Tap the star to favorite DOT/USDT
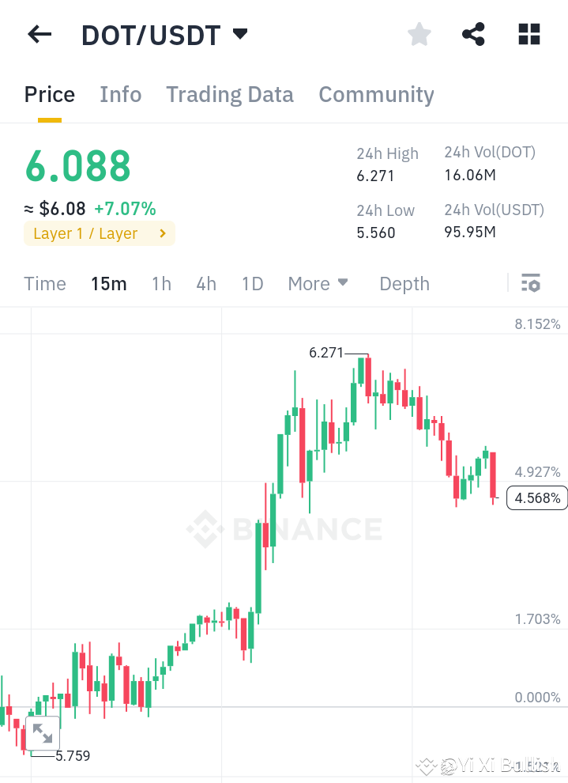The height and width of the screenshot is (783, 568). click(419, 34)
